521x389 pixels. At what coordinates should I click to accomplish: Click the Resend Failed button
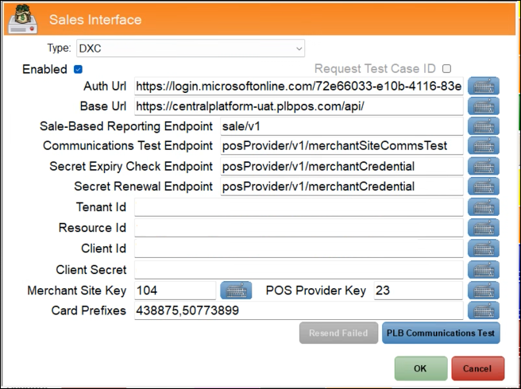click(x=338, y=333)
